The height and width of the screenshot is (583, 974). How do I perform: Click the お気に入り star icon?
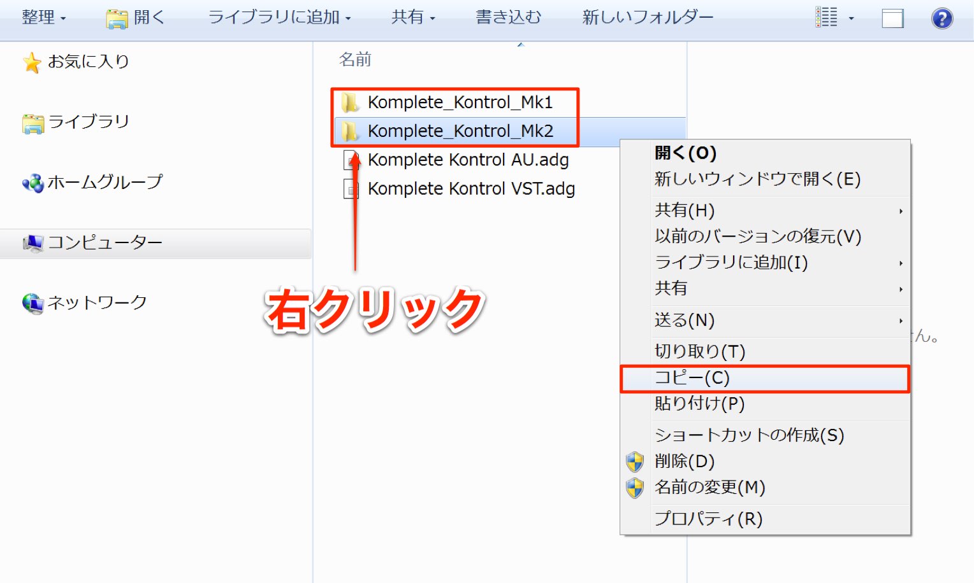(x=32, y=62)
